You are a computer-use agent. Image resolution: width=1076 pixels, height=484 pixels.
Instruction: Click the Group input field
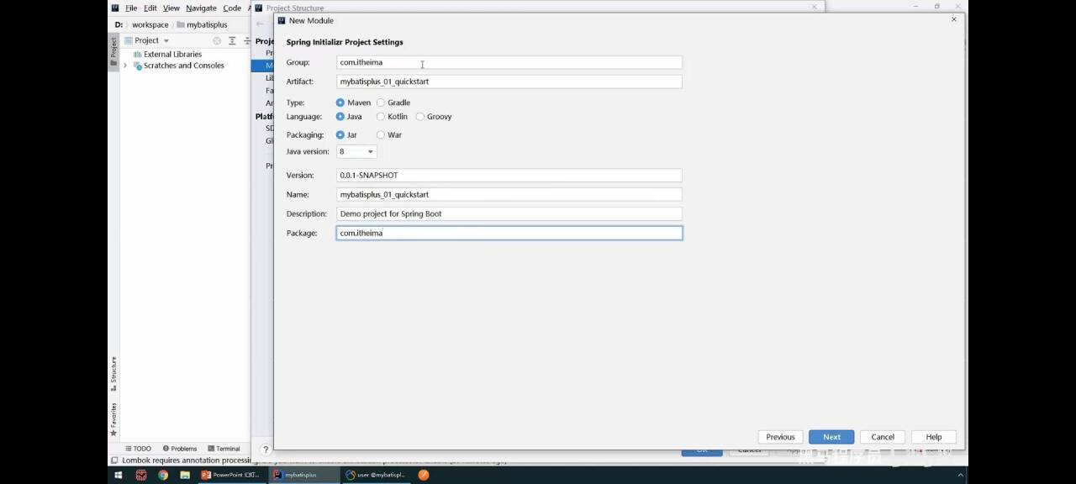point(509,62)
